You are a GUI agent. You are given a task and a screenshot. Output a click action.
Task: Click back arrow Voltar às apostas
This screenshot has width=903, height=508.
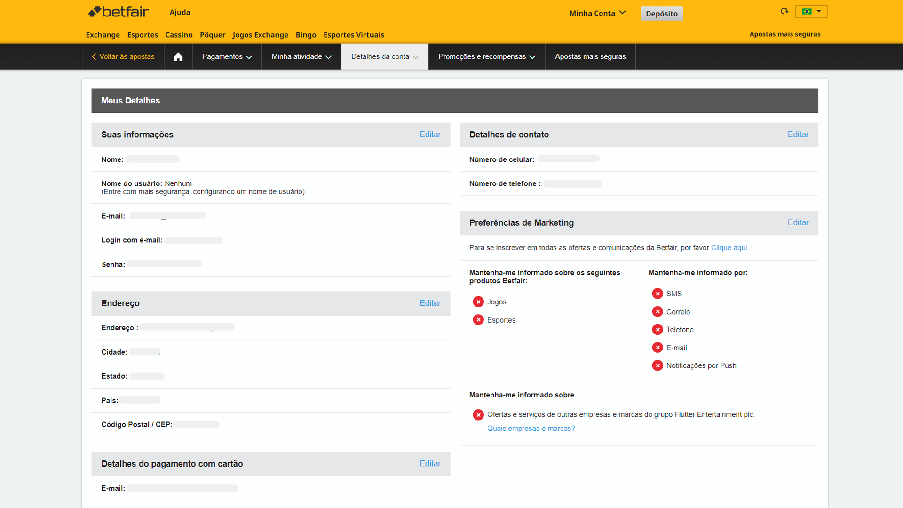point(123,56)
